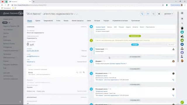The image size is (187, 105).
Task: Click the contact name Анна
Action: pos(30,73)
